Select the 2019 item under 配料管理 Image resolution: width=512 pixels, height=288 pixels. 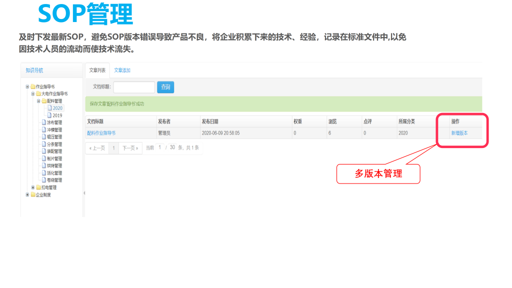(57, 115)
